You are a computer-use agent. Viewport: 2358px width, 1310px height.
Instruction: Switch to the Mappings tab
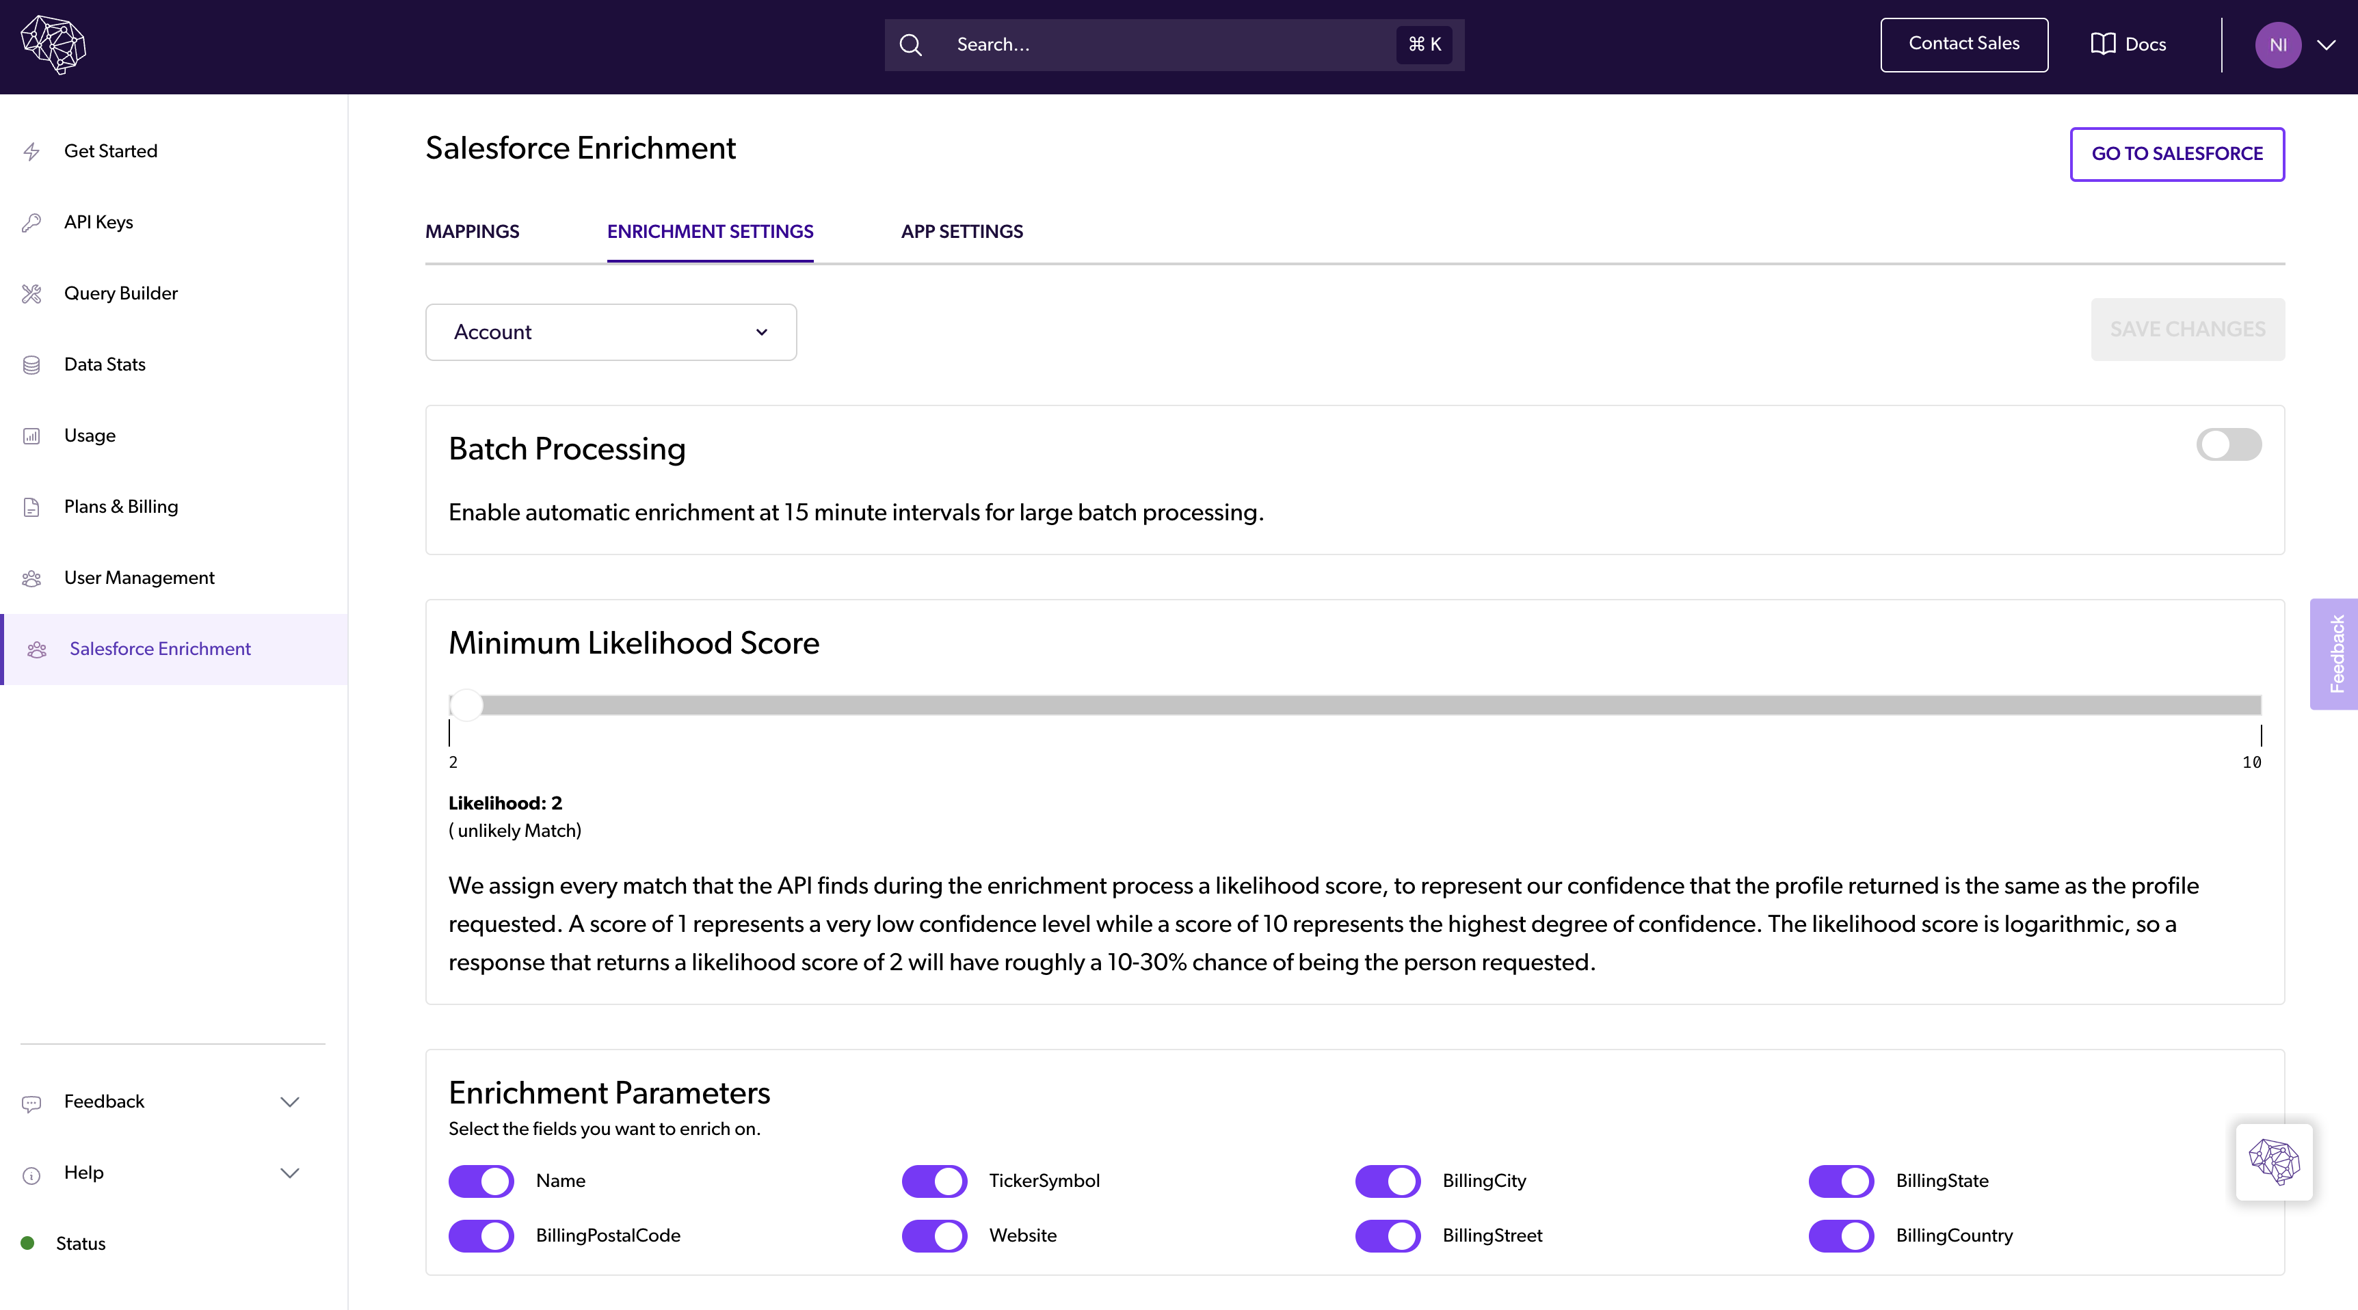coord(471,232)
